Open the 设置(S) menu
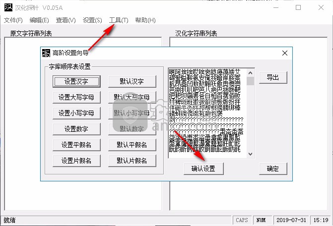The height and width of the screenshot is (226, 333). [x=92, y=20]
